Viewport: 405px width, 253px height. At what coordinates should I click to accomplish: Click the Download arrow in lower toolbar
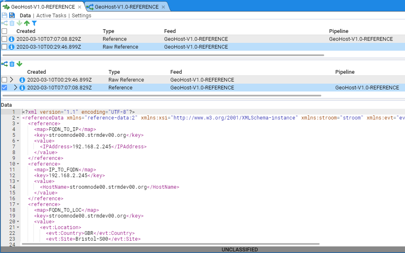point(19,64)
